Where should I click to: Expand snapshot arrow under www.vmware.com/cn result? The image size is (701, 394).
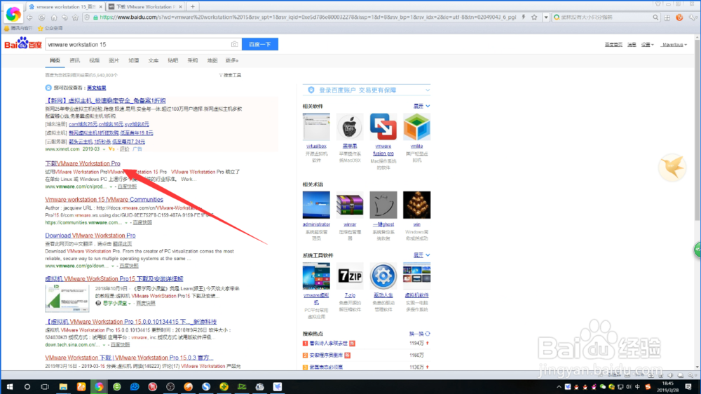point(111,186)
